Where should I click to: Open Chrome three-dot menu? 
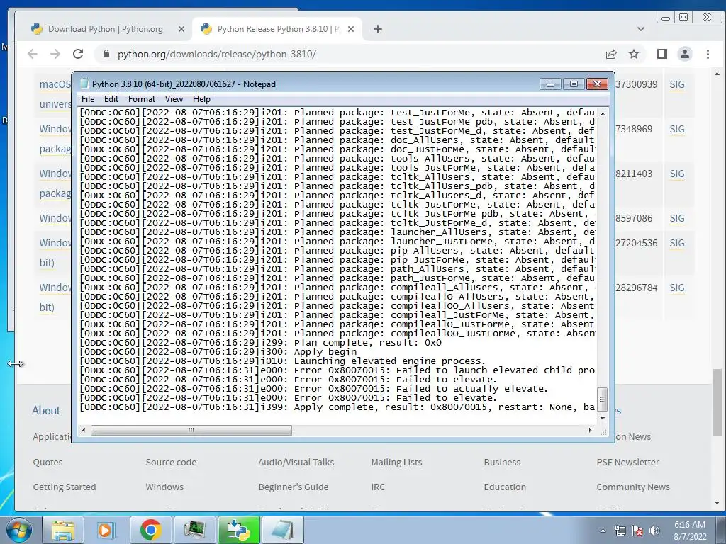pos(708,54)
